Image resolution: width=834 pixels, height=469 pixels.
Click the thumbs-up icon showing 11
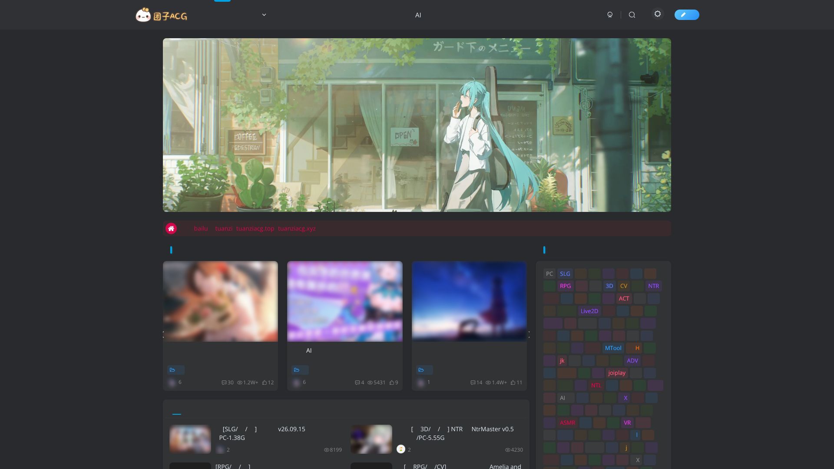coord(513,383)
